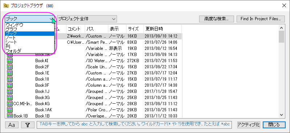Click the Find In Project Files... button
Viewport: 290px width, 133px height.
261,19
